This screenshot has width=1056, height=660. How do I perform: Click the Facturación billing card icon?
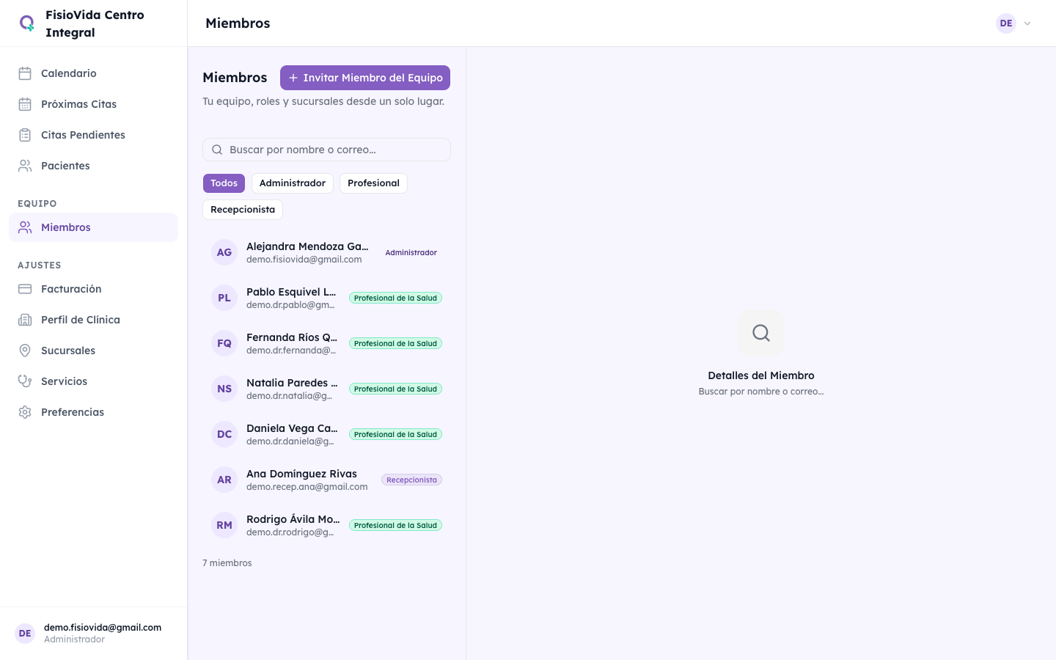pos(25,289)
